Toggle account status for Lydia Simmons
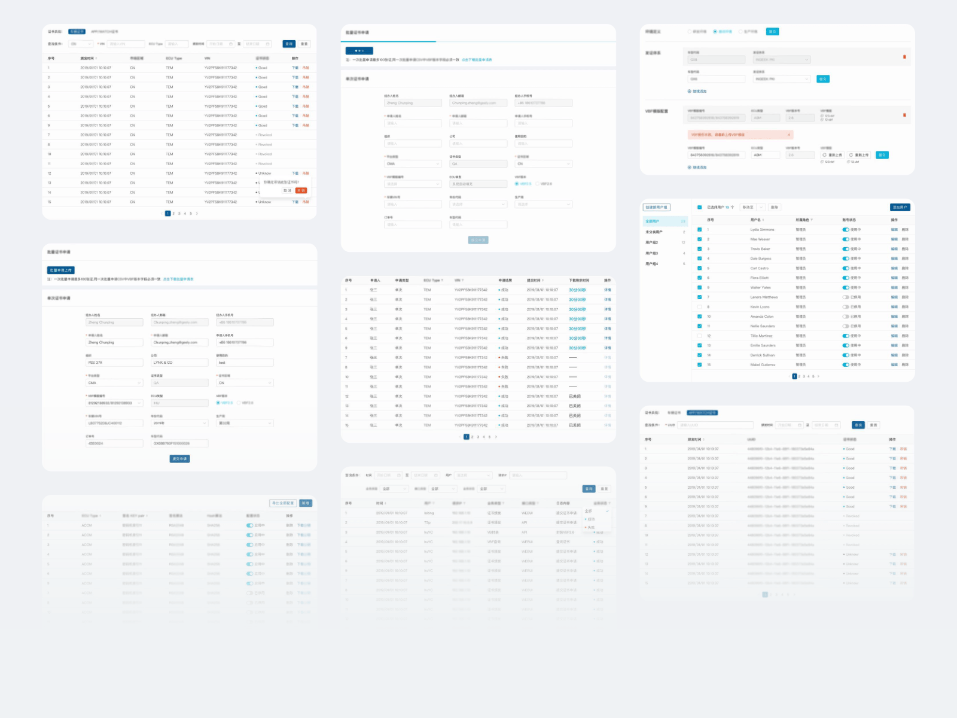The width and height of the screenshot is (957, 718). click(x=846, y=230)
